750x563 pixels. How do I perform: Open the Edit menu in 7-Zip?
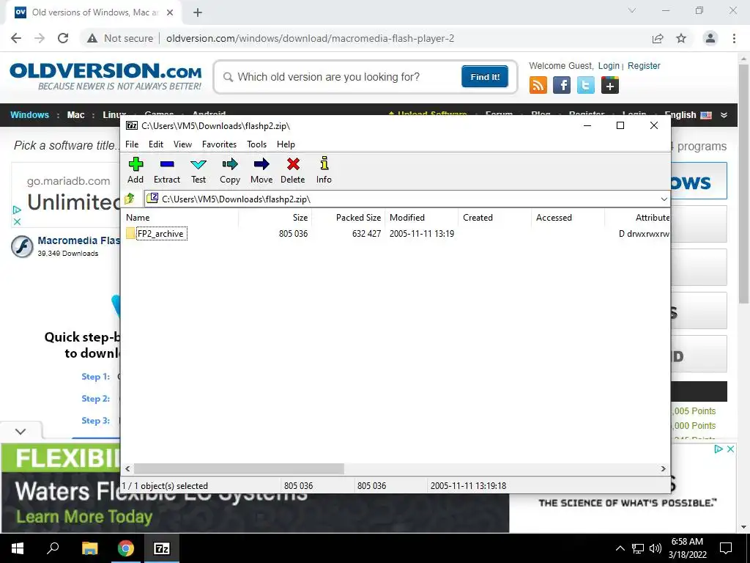(156, 144)
